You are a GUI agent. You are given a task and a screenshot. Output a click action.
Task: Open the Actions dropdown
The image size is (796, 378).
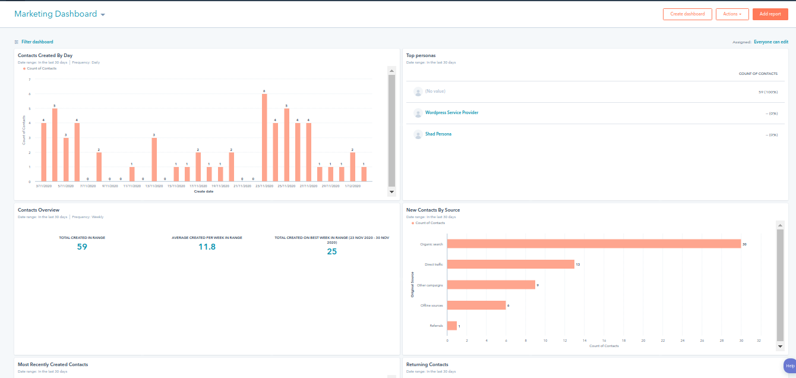[732, 14]
